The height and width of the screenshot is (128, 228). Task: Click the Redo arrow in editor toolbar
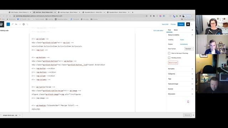pyautogui.click(x=20, y=24)
